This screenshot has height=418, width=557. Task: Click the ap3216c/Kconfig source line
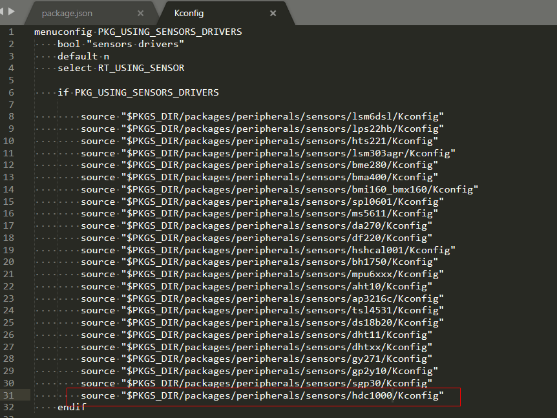[x=262, y=298]
